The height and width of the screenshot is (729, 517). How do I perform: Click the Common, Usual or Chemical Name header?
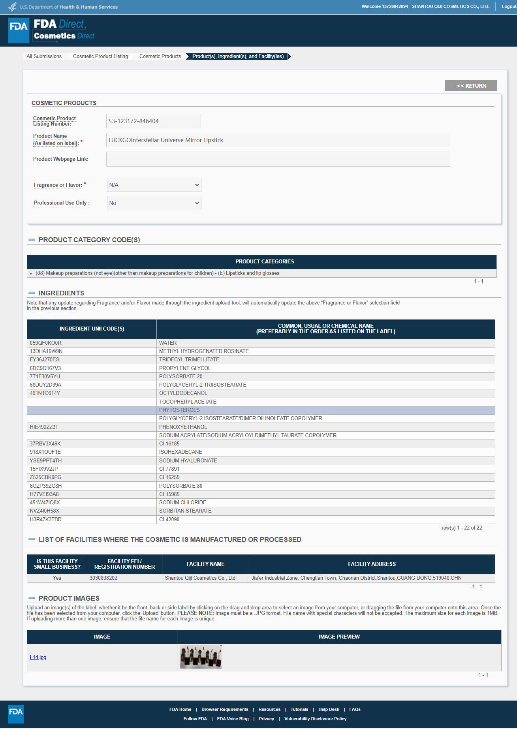point(325,329)
